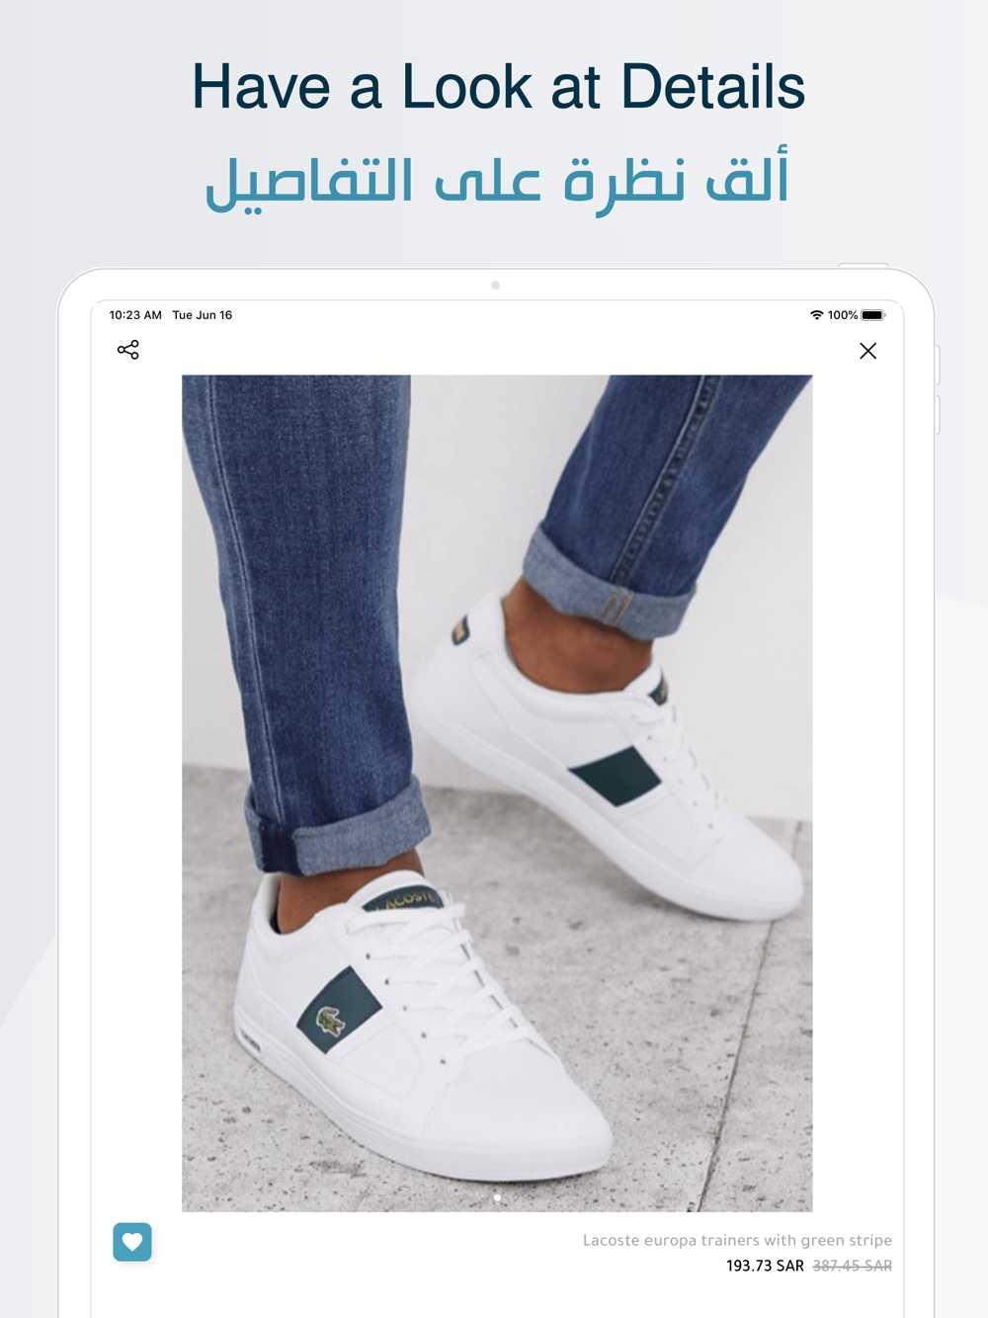Select the image page indicator dot

497,1197
